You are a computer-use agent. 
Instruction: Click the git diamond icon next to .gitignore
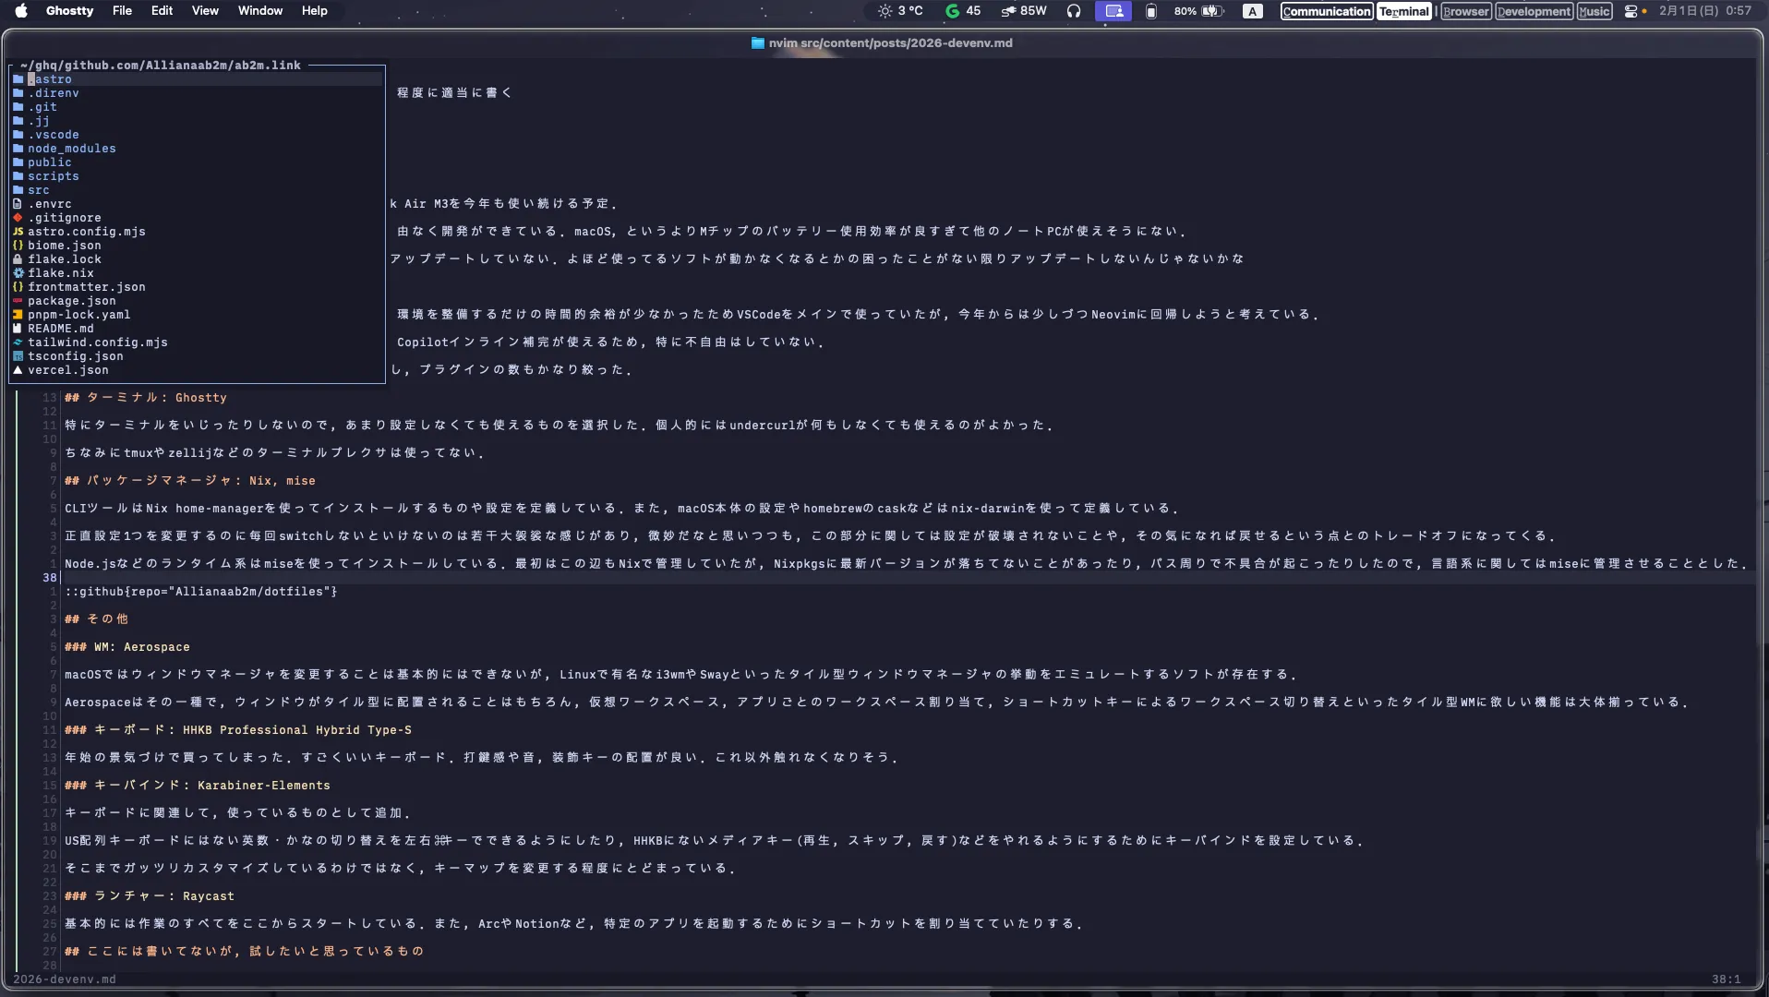pos(18,218)
